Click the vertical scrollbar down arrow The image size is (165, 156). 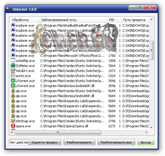coord(151,128)
